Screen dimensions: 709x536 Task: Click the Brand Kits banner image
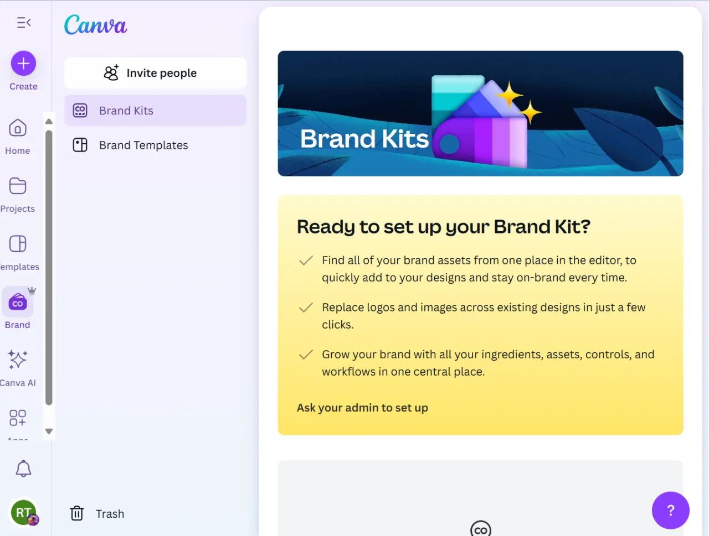coord(480,113)
